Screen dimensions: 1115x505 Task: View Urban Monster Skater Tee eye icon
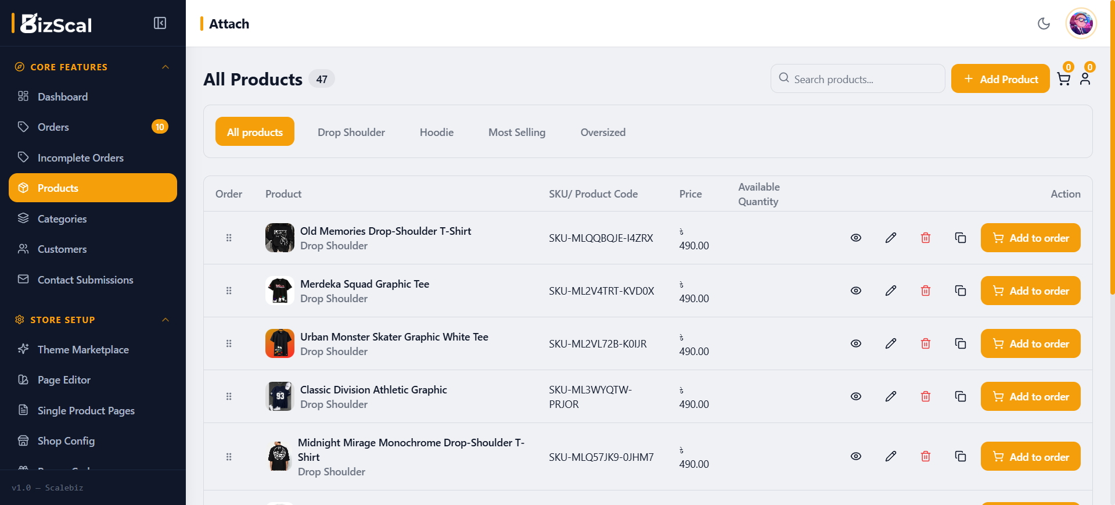[x=856, y=343]
